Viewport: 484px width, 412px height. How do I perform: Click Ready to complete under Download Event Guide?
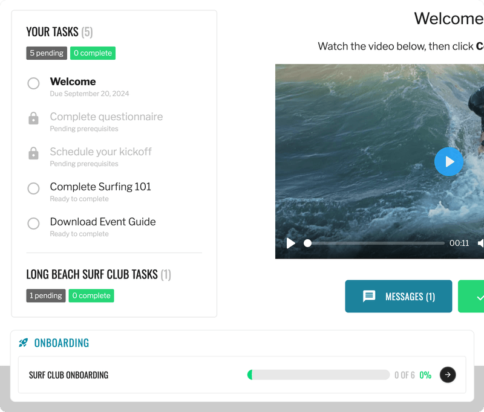79,234
